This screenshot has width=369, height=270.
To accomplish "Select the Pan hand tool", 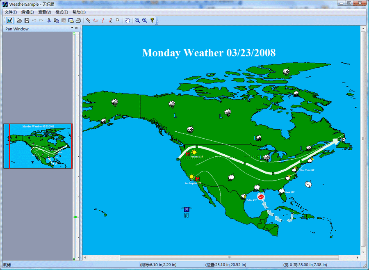I will tap(128, 21).
